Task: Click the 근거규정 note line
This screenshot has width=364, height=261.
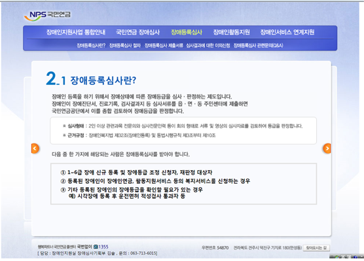Action: [139, 135]
